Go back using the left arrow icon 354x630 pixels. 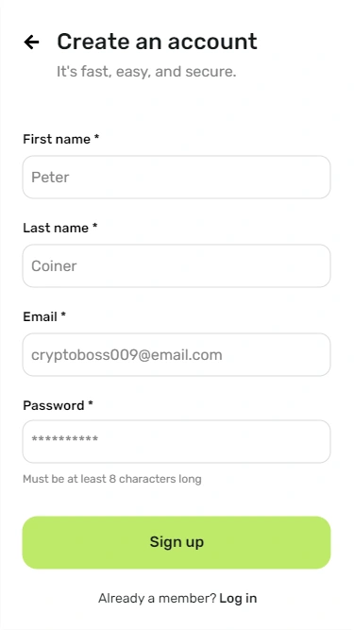pos(31,42)
